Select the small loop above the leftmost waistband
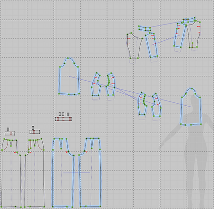The height and width of the screenshot is (209, 214). [x=8, y=129]
